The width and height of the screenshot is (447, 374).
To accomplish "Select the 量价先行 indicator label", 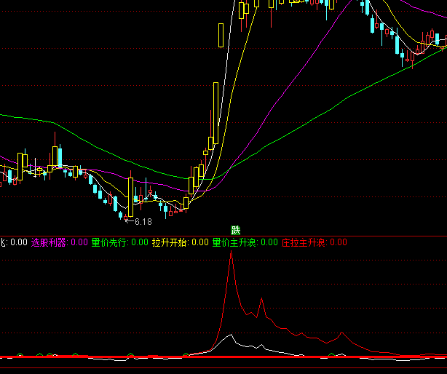I will [109, 242].
